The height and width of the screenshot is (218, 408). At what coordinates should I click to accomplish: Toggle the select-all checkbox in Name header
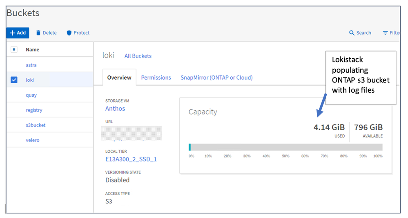[x=14, y=49]
